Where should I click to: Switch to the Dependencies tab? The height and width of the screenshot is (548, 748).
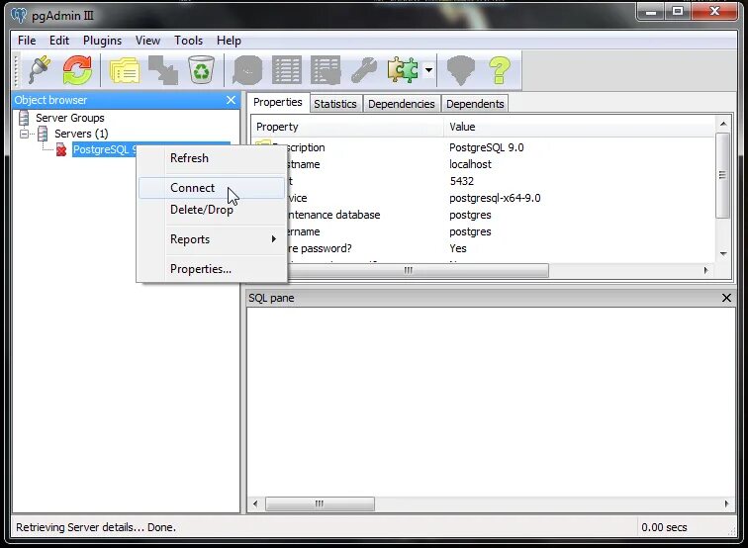click(x=401, y=104)
